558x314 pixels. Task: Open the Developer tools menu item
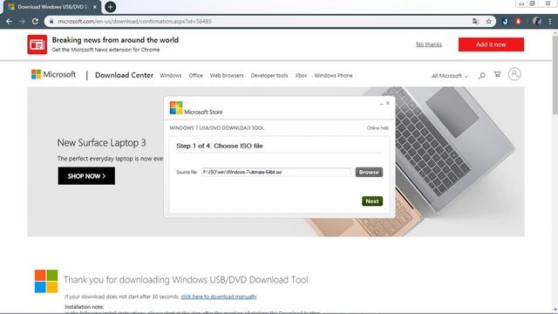(x=269, y=76)
